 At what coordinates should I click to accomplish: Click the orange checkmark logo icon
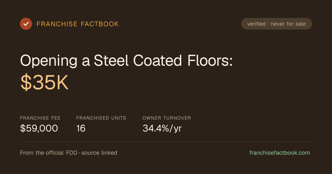[x=26, y=24]
